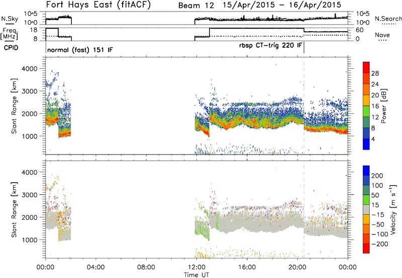Click the 'Slant Range [km]' label of velocity panel
This screenshot has width=402, height=278.
(x=14, y=210)
